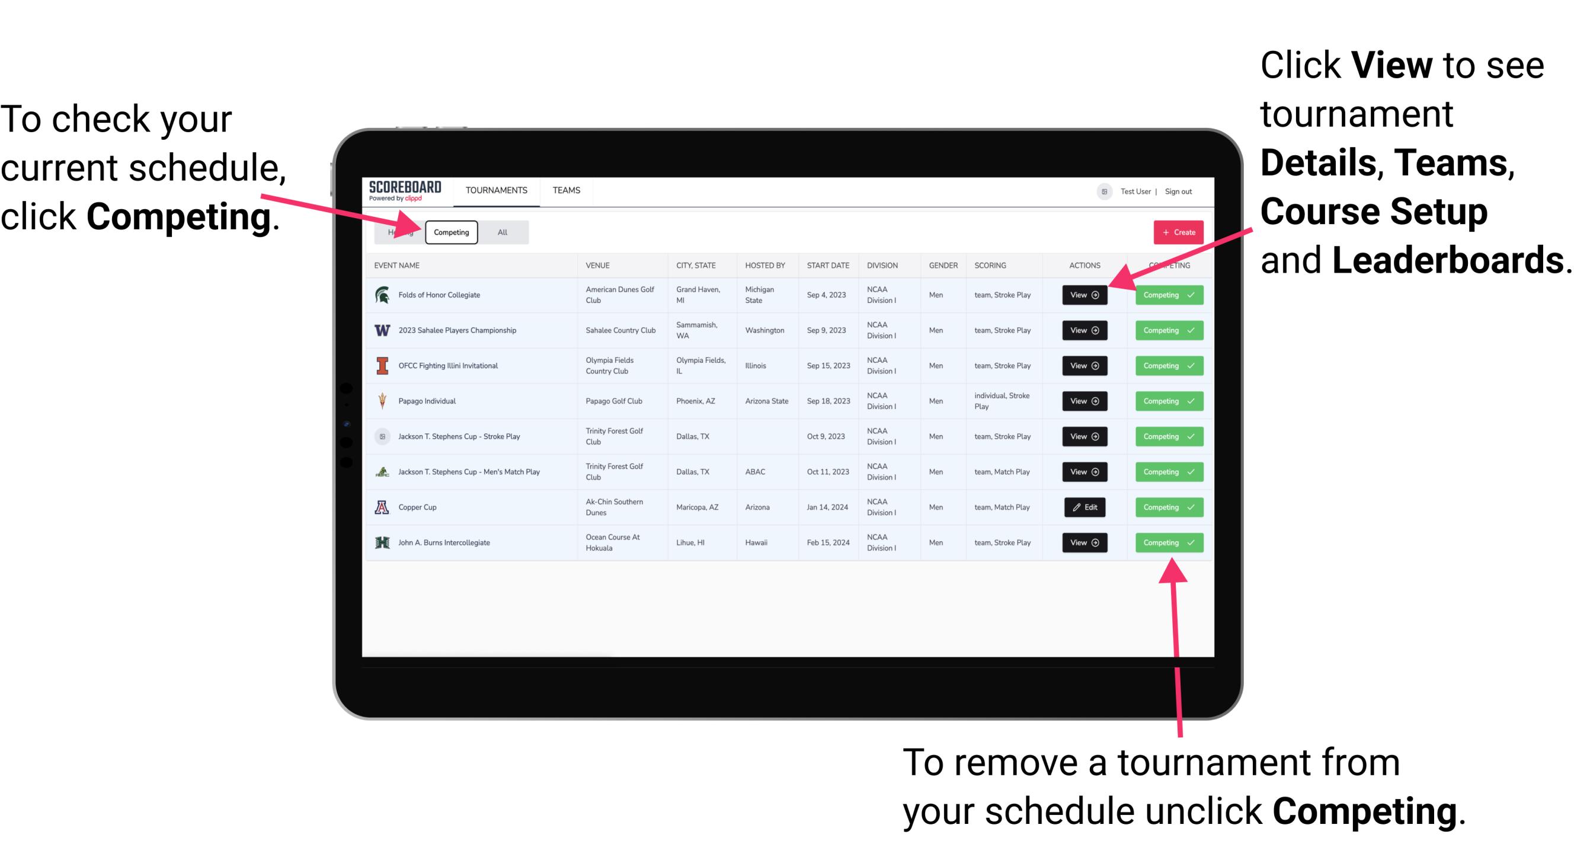Click the Competing filter tab

click(x=450, y=232)
